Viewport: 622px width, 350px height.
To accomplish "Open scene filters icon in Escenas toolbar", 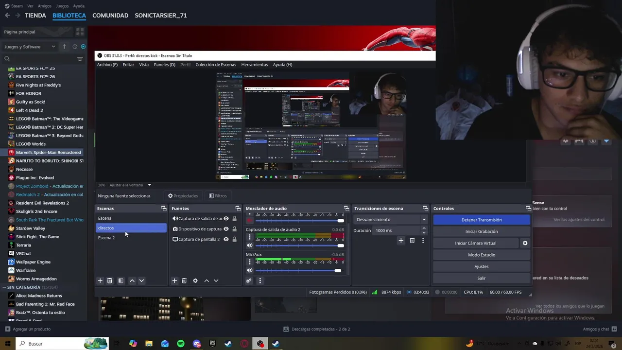I will tap(121, 280).
